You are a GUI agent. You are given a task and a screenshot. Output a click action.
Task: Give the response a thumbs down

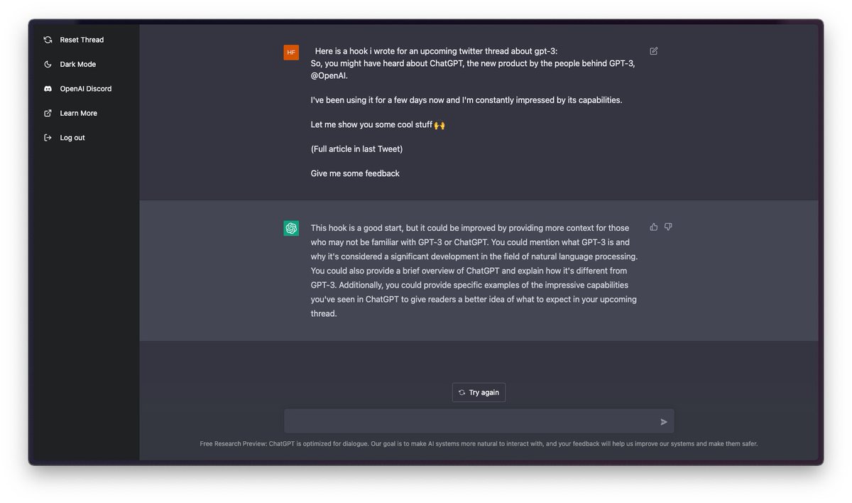click(668, 227)
